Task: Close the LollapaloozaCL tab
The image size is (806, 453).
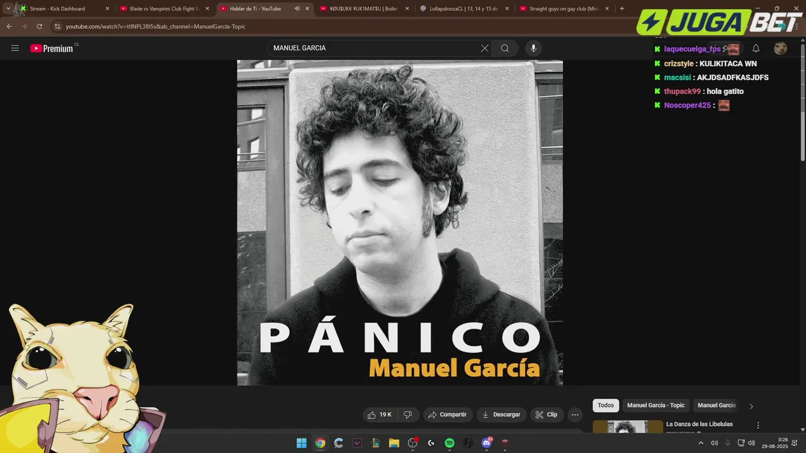Action: click(x=507, y=9)
